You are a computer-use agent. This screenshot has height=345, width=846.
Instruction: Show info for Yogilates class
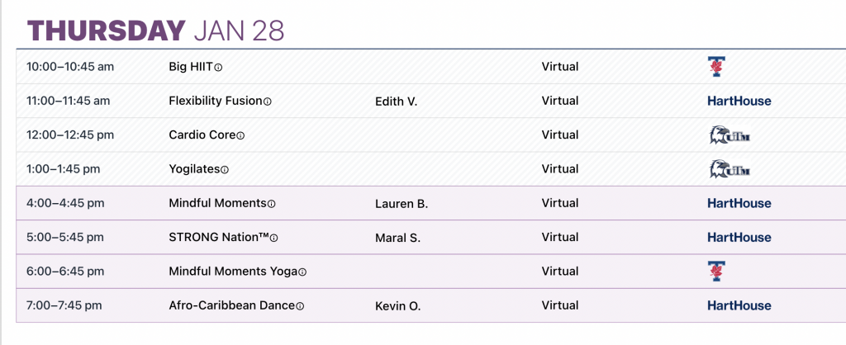tap(225, 169)
